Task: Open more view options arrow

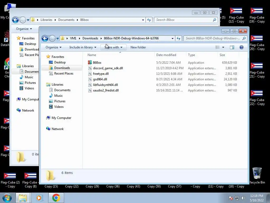Action: (x=223, y=47)
